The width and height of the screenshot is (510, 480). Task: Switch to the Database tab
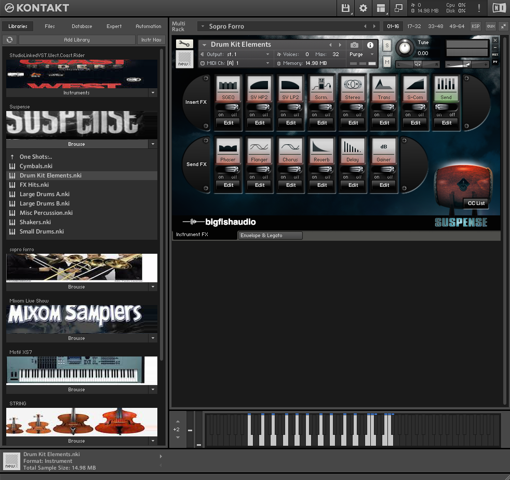pos(82,26)
